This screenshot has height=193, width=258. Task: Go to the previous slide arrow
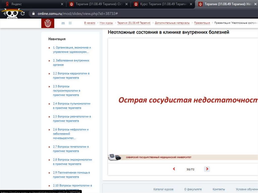pos(174,169)
